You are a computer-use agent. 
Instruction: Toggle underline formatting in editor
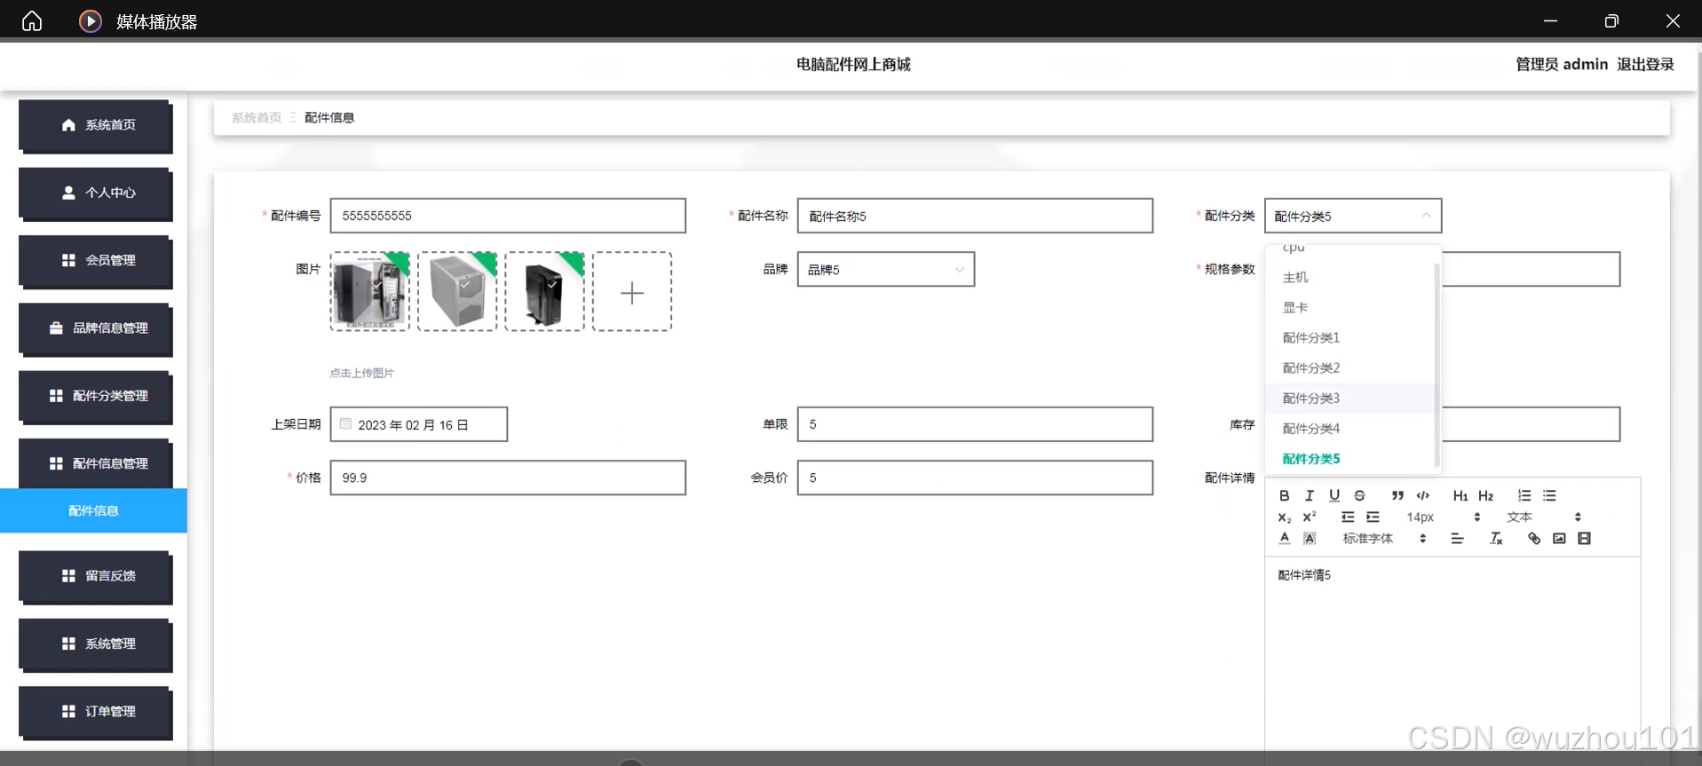[1334, 495]
